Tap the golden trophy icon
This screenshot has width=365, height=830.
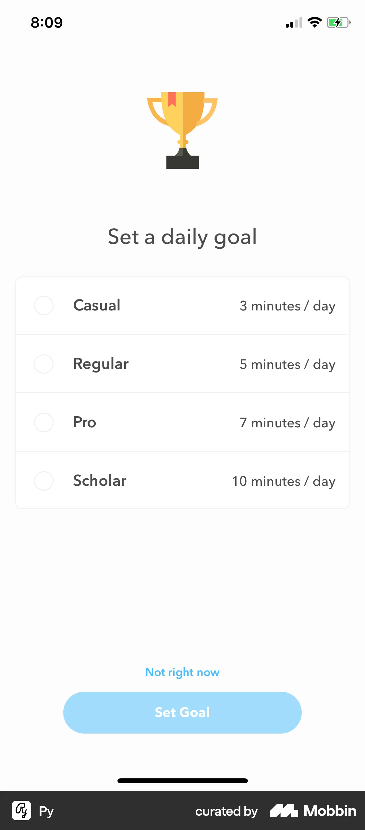point(182,130)
